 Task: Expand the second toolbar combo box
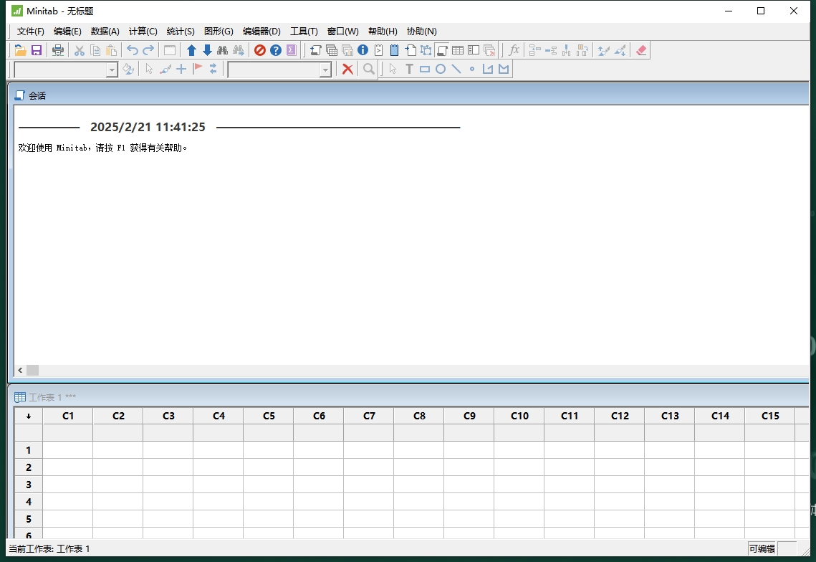[x=325, y=70]
